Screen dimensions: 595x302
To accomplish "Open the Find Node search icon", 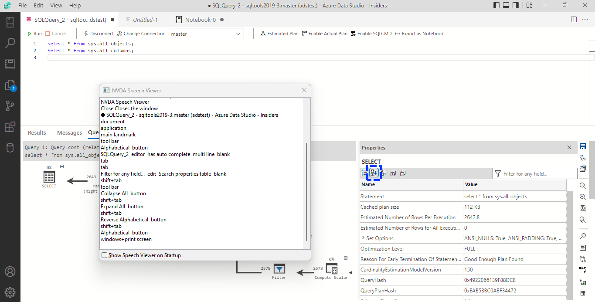I will pyautogui.click(x=583, y=236).
